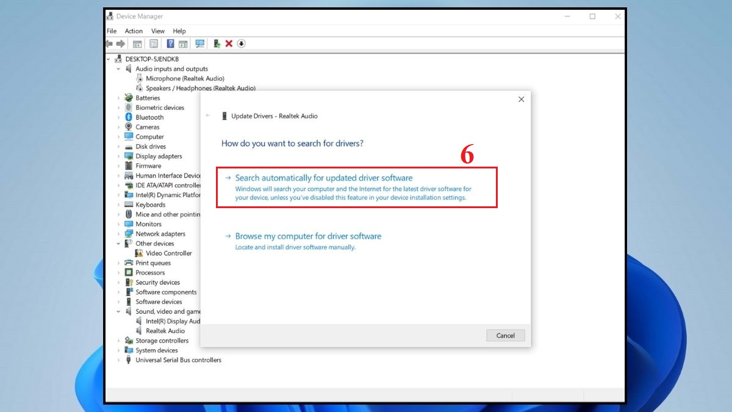The image size is (732, 412).
Task: Click the green Update driver toolbar icon
Action: coord(217,43)
